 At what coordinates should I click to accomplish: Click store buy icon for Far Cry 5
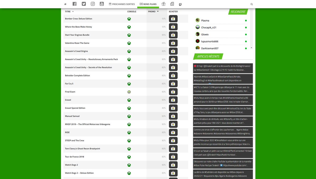[173, 84]
